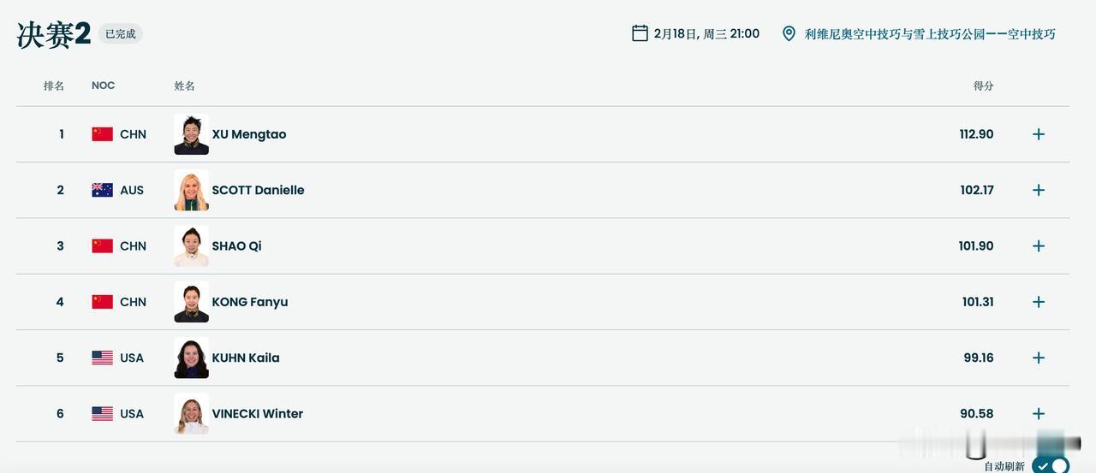Open XU Mengtao's athlete name link
The width and height of the screenshot is (1096, 473).
tap(249, 134)
